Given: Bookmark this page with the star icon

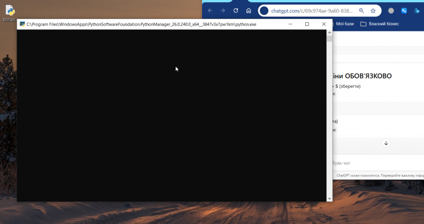Looking at the screenshot, I should click(x=373, y=11).
